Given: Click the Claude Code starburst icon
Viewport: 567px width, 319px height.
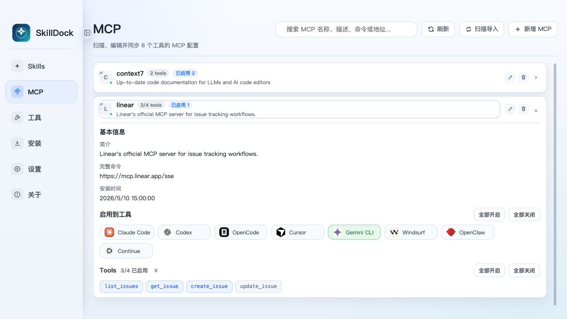Looking at the screenshot, I should pyautogui.click(x=109, y=232).
